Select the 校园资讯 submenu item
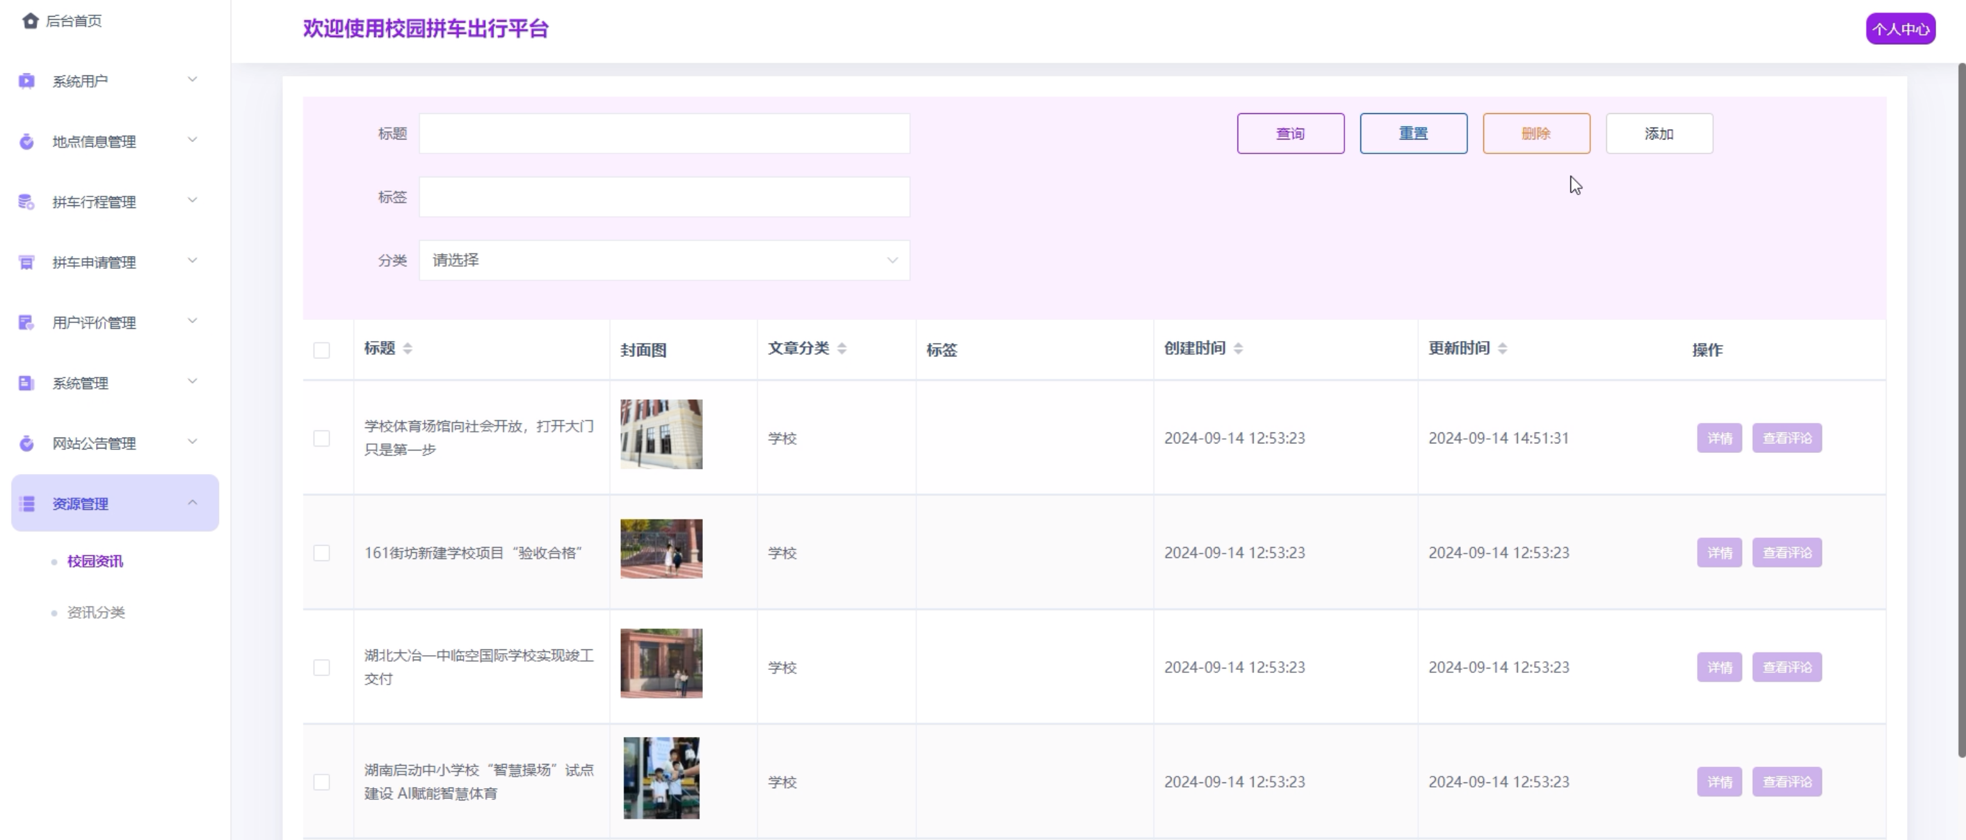This screenshot has width=1966, height=840. tap(95, 561)
